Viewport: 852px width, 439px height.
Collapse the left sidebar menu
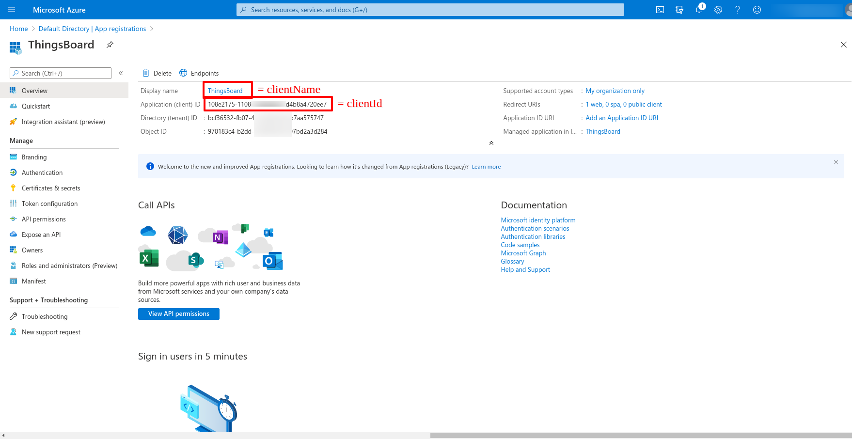[x=121, y=73]
